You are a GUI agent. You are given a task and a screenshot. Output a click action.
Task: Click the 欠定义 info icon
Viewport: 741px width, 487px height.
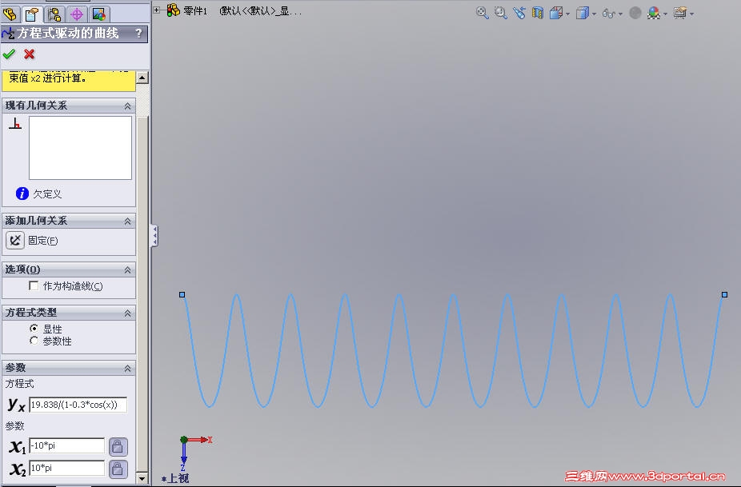point(22,194)
